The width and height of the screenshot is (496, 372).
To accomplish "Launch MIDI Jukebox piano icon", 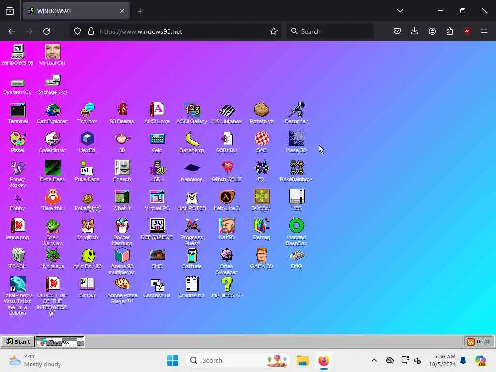I will (x=227, y=113).
